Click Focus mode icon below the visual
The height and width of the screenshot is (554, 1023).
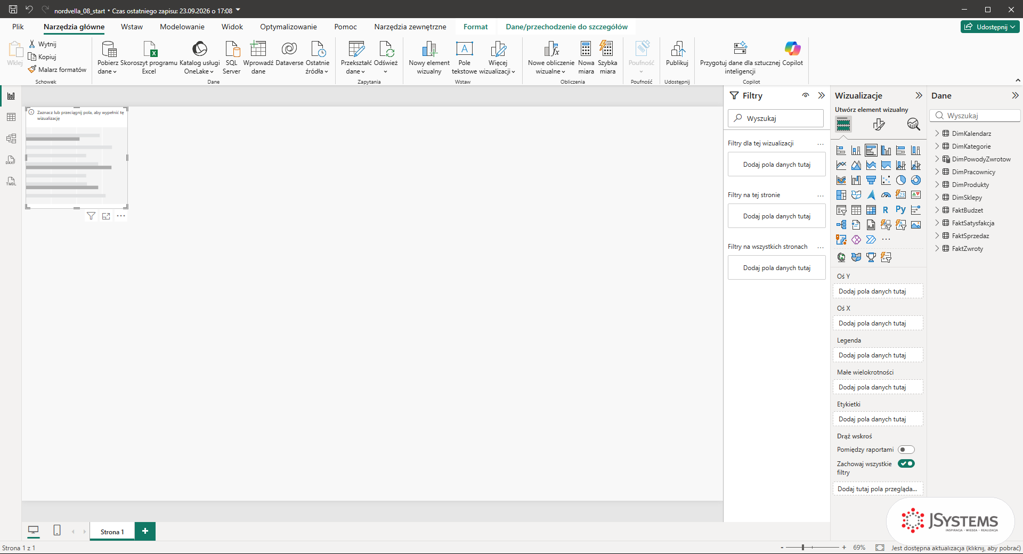[x=106, y=216]
